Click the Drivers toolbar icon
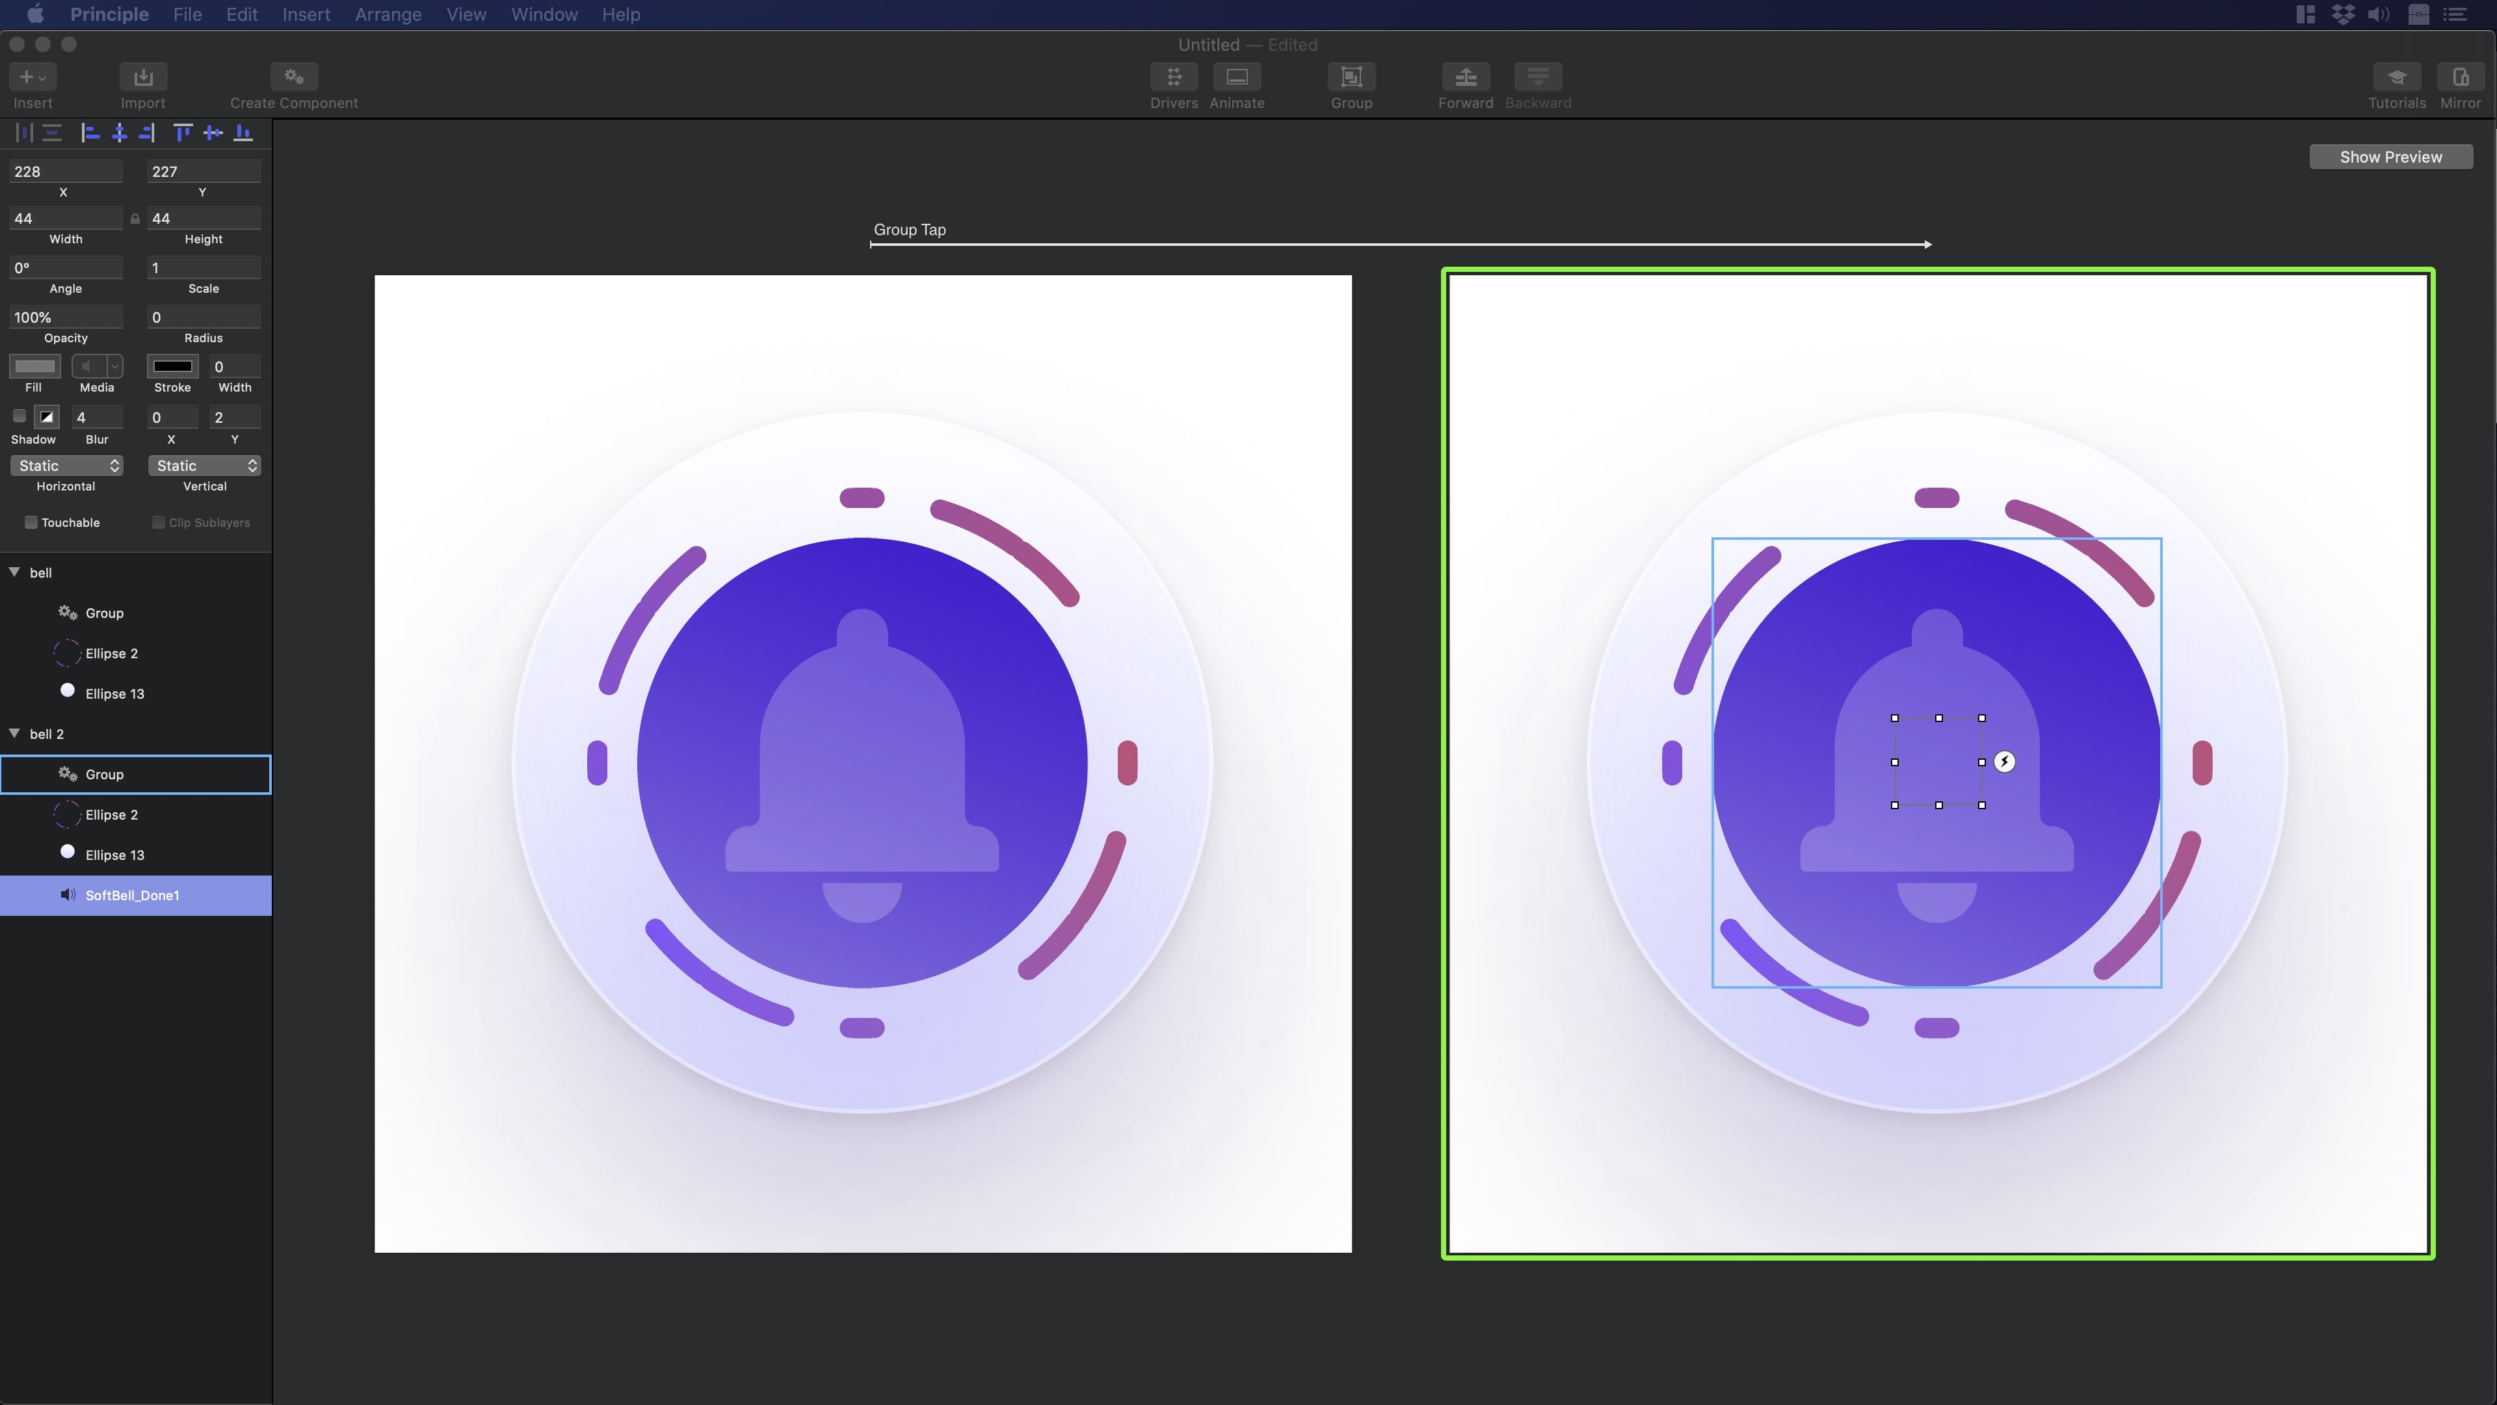 pos(1173,77)
